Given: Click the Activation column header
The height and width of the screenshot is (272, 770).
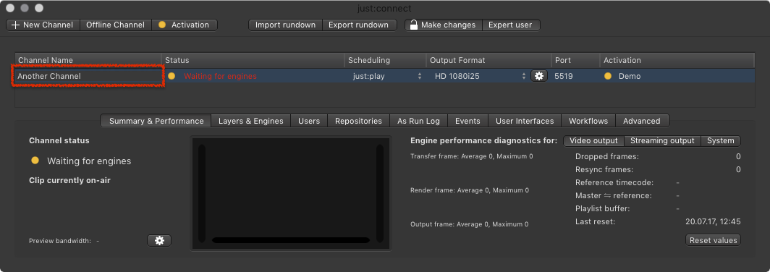Looking at the screenshot, I should (x=677, y=60).
